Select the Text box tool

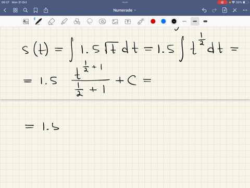(x=128, y=21)
